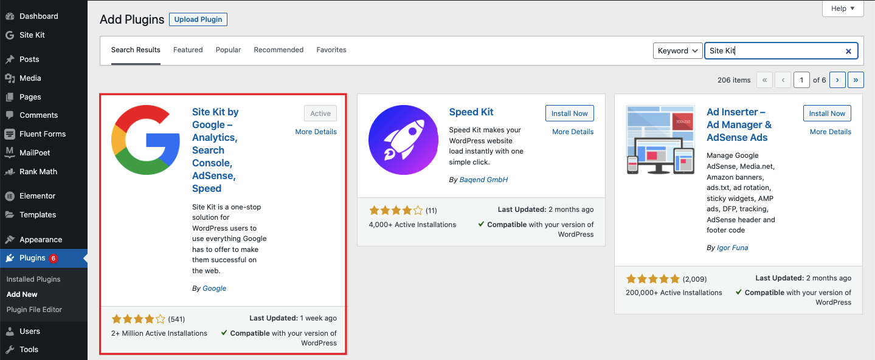Open Plugin File Editor submenu item
The image size is (875, 360).
coord(34,310)
